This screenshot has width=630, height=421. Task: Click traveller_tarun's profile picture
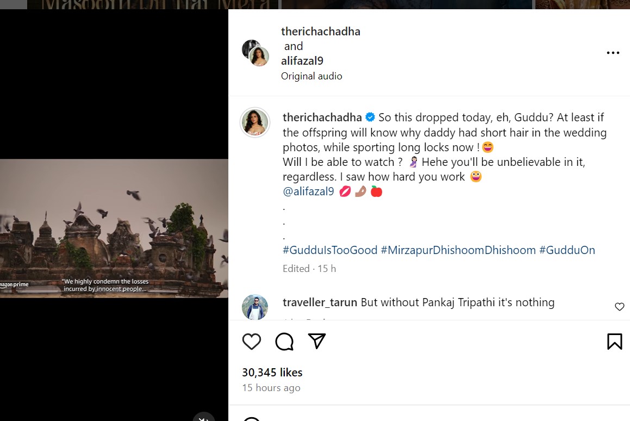(255, 307)
